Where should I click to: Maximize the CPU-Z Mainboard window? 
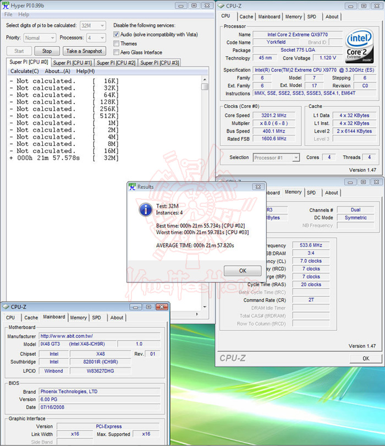click(148, 307)
